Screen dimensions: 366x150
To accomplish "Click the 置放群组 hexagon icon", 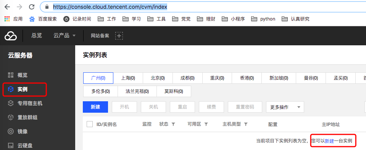I will [x=11, y=117].
